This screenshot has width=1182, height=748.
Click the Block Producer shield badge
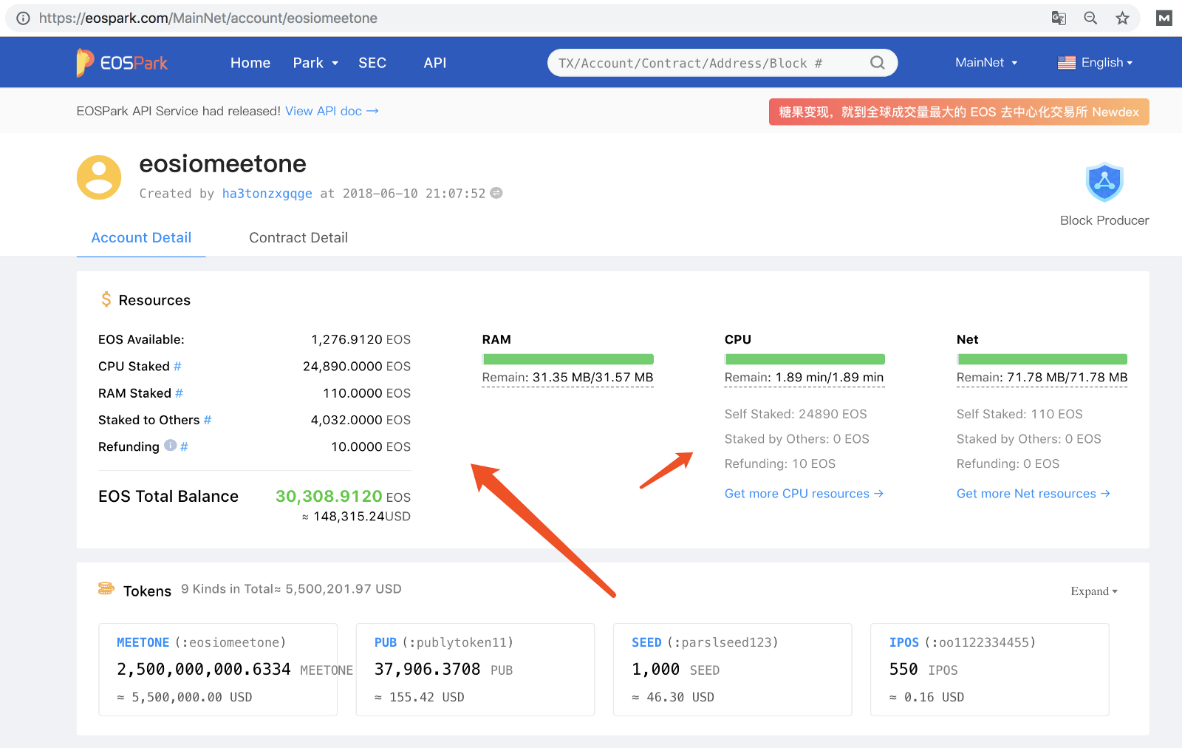pyautogui.click(x=1104, y=182)
